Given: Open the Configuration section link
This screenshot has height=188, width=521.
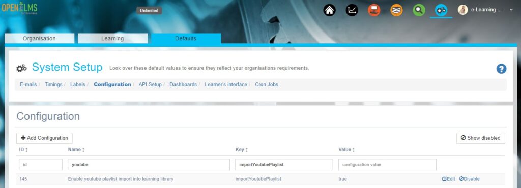Looking at the screenshot, I should pyautogui.click(x=112, y=84).
